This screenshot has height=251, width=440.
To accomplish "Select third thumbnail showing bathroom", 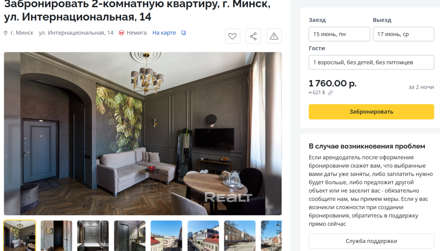I will coord(93,235).
